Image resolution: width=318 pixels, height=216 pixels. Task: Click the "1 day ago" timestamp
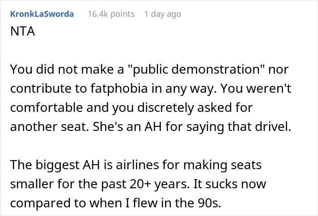point(162,14)
